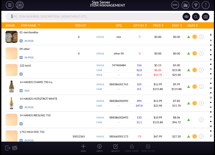The height and width of the screenshot is (155, 215).
Task: Click orange sales badge for 09 other
Action: (x=195, y=53)
